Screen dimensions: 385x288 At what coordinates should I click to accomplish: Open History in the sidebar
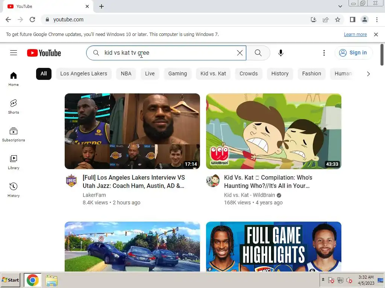pos(14,190)
